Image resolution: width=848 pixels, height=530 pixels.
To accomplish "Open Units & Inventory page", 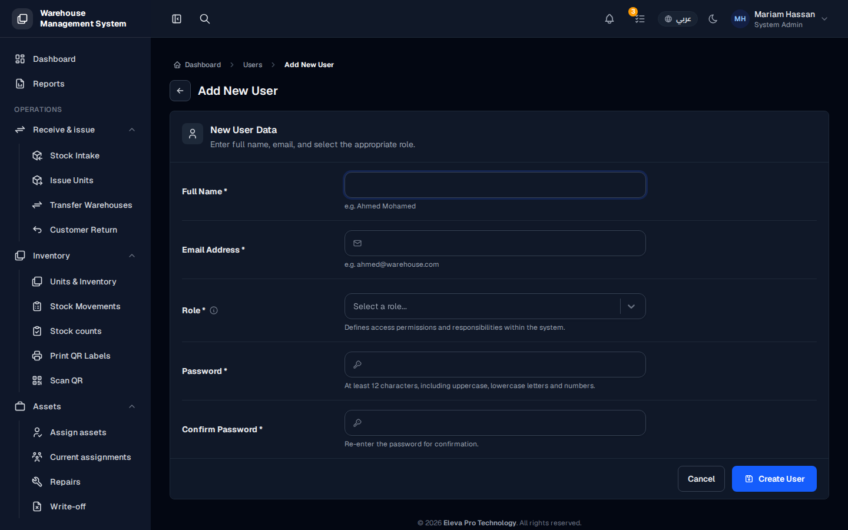I will (84, 281).
